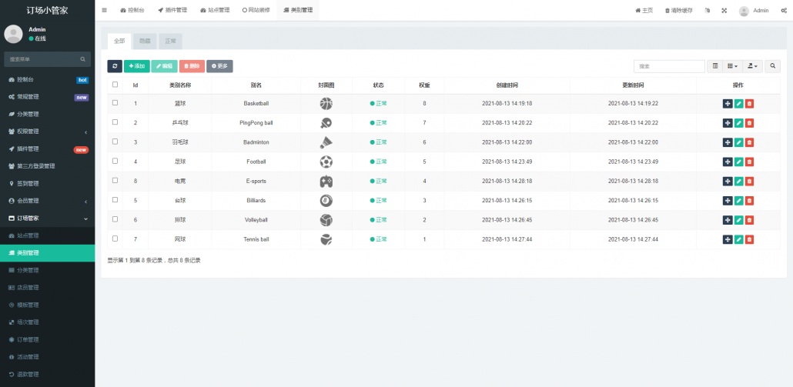Click the green 添加 button
The image size is (793, 387).
[x=137, y=67]
